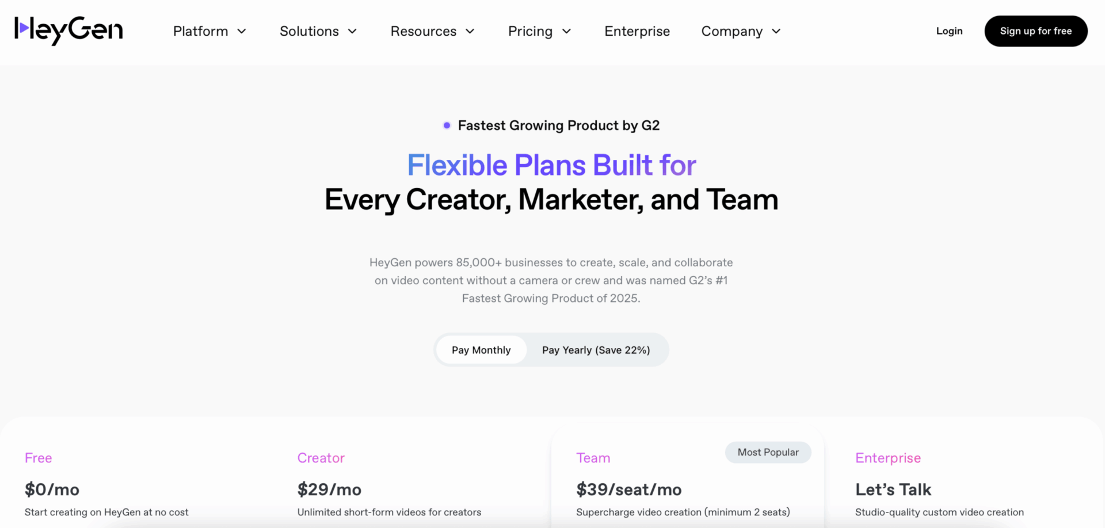Click Fastest Growing Product by G2 label

pyautogui.click(x=559, y=125)
